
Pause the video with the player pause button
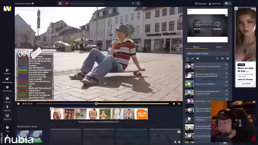[x=19, y=104]
